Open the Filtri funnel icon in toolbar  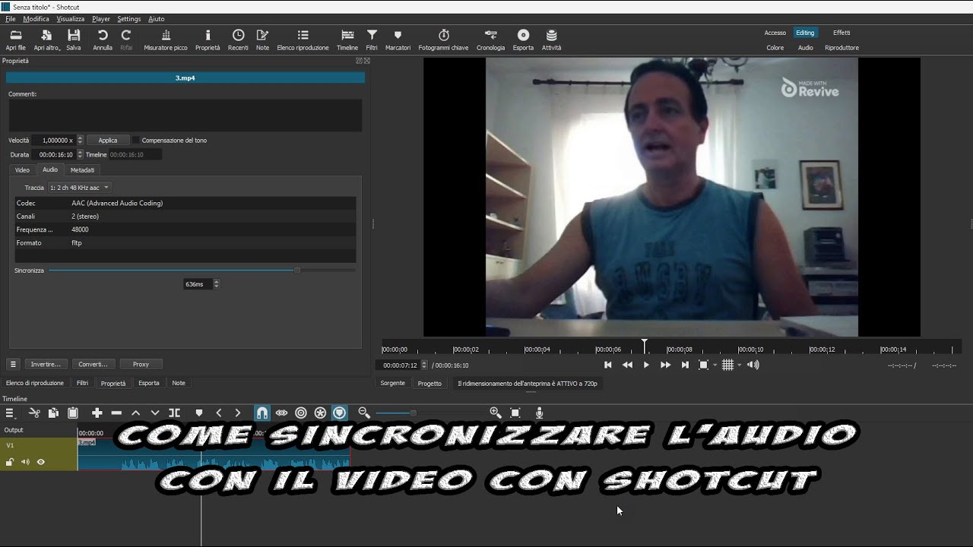[372, 40]
